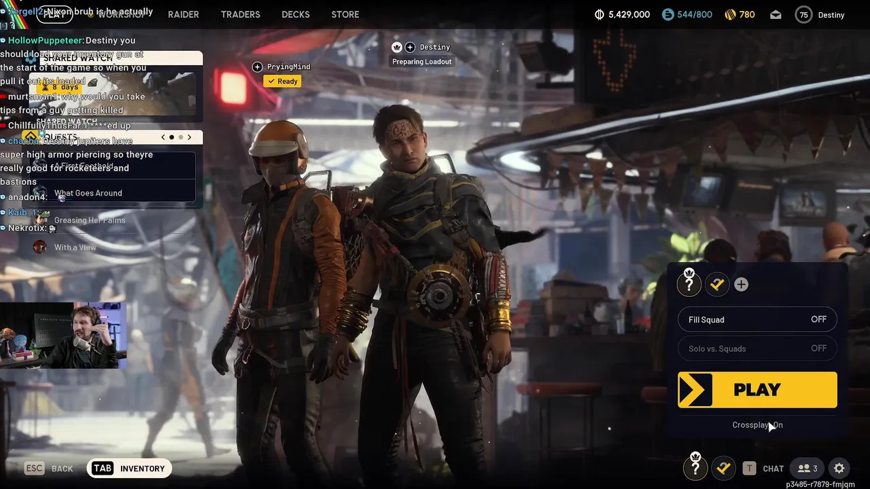Click the 5,429,000 coin balance
Image resolution: width=870 pixels, height=489 pixels.
click(629, 14)
